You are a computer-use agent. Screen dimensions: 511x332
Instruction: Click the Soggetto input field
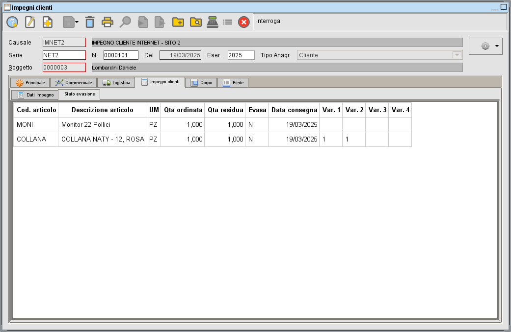pos(63,67)
